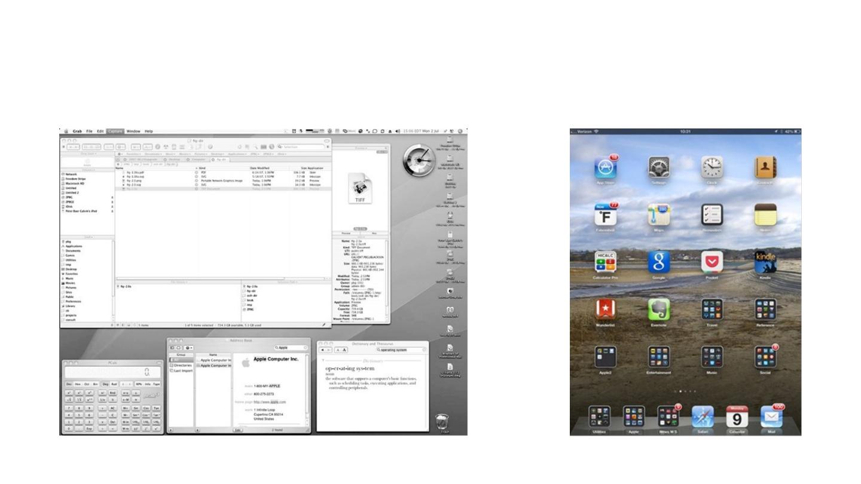The width and height of the screenshot is (861, 484).
Task: Select Documents in the file browser shelf
Action: point(72,250)
